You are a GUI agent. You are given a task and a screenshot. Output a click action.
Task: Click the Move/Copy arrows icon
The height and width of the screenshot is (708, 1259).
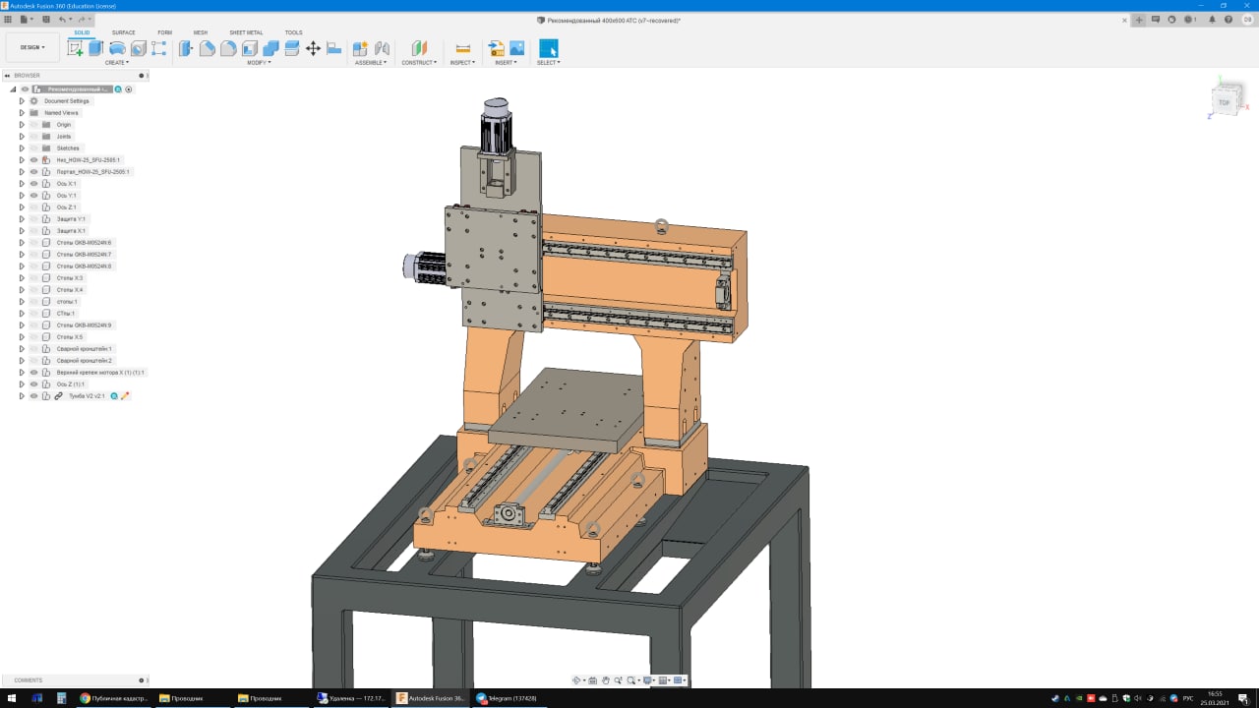[x=313, y=48]
